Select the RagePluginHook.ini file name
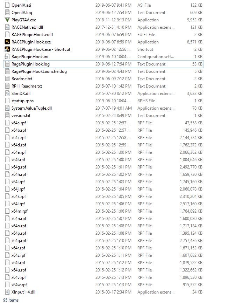250x303 pixels. (x=30, y=57)
